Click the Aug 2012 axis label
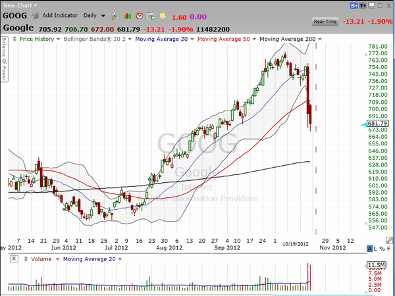Viewport: 395px width, 296px height. coord(169,248)
